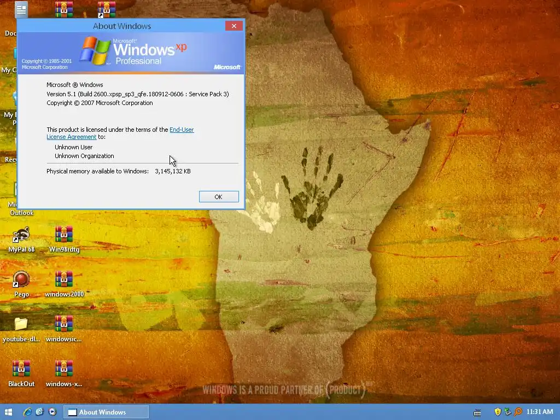The height and width of the screenshot is (420, 560).
Task: Click the Version 5.1 build text line
Action: point(137,94)
